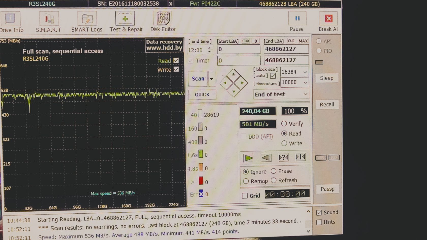This screenshot has width=427, height=240.
Task: Uncheck the Read graph checkbox
Action: [176, 60]
